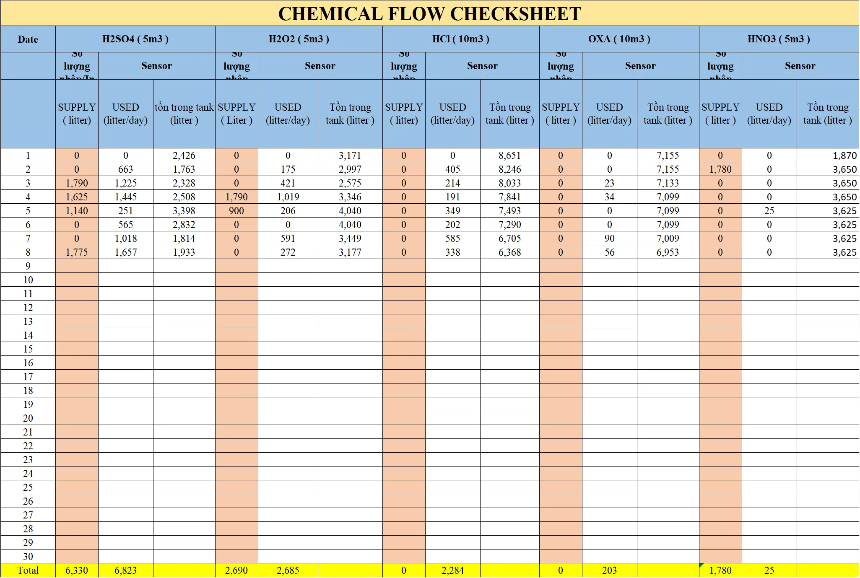This screenshot has width=860, height=578.
Task: Select H2O2 tank value 3,171
Action: point(350,156)
